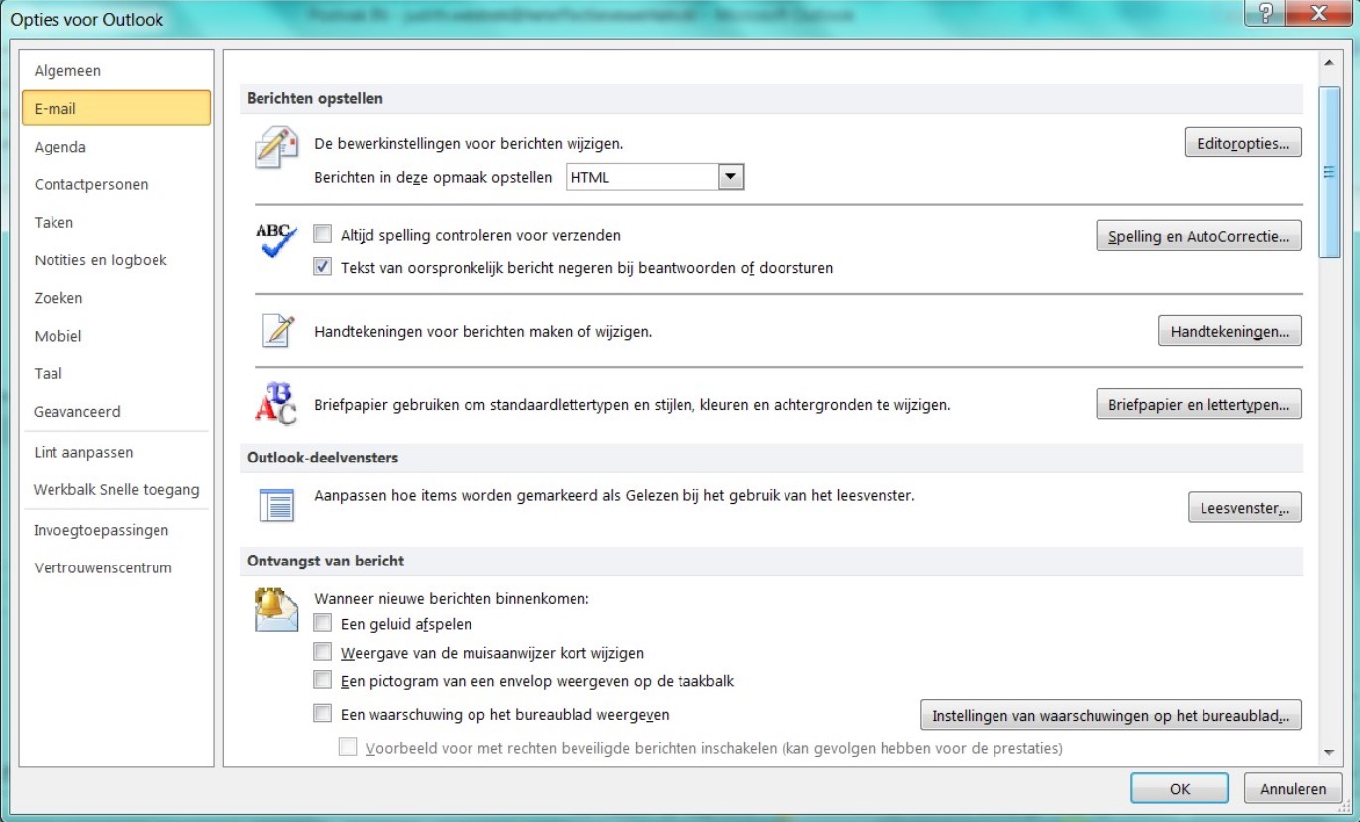This screenshot has width=1360, height=822.
Task: Open the Vertrouwenscentrum category
Action: 117,567
